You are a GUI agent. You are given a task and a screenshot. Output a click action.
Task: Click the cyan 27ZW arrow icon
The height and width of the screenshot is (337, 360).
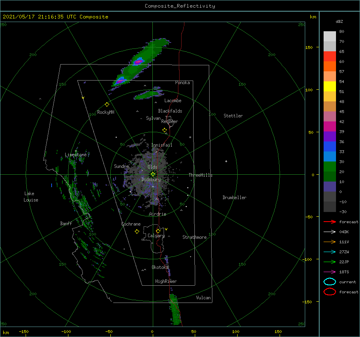[330, 252]
